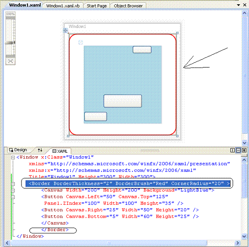Click the Design tab icon
Image resolution: width=249 pixels, height=247 pixels.
coord(11,150)
